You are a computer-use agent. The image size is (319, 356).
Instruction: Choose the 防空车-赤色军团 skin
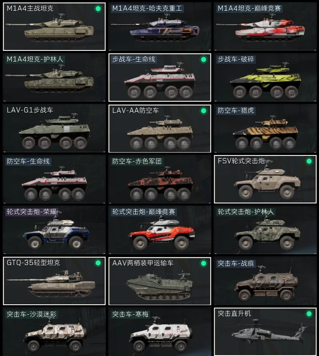160,179
